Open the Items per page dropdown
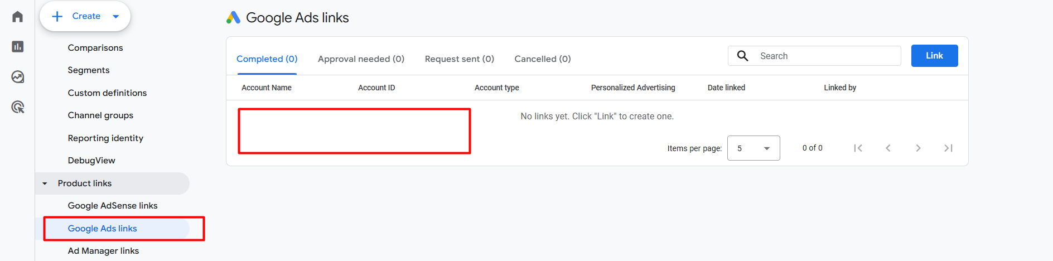Viewport: 1053px width, 261px height. [x=753, y=148]
